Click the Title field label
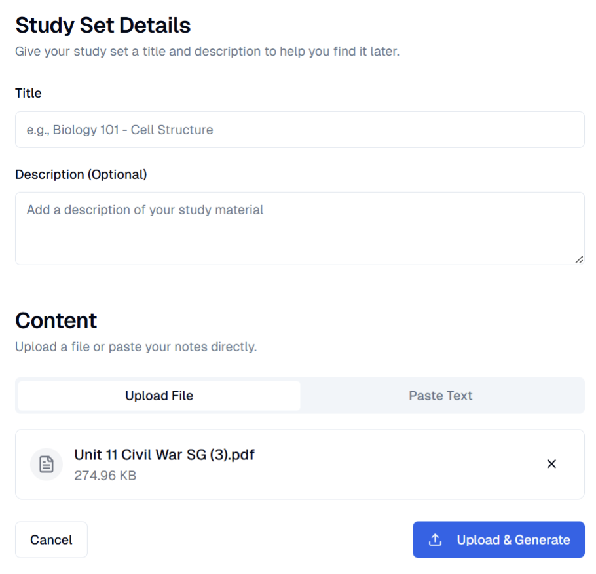This screenshot has height=574, width=596. coord(28,93)
